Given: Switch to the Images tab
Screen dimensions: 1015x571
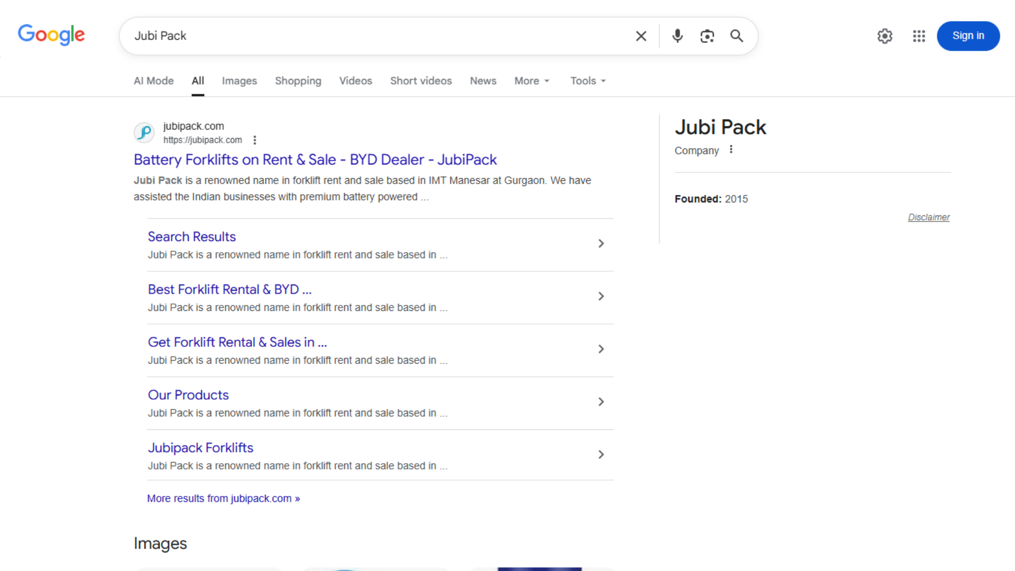Looking at the screenshot, I should [x=239, y=81].
